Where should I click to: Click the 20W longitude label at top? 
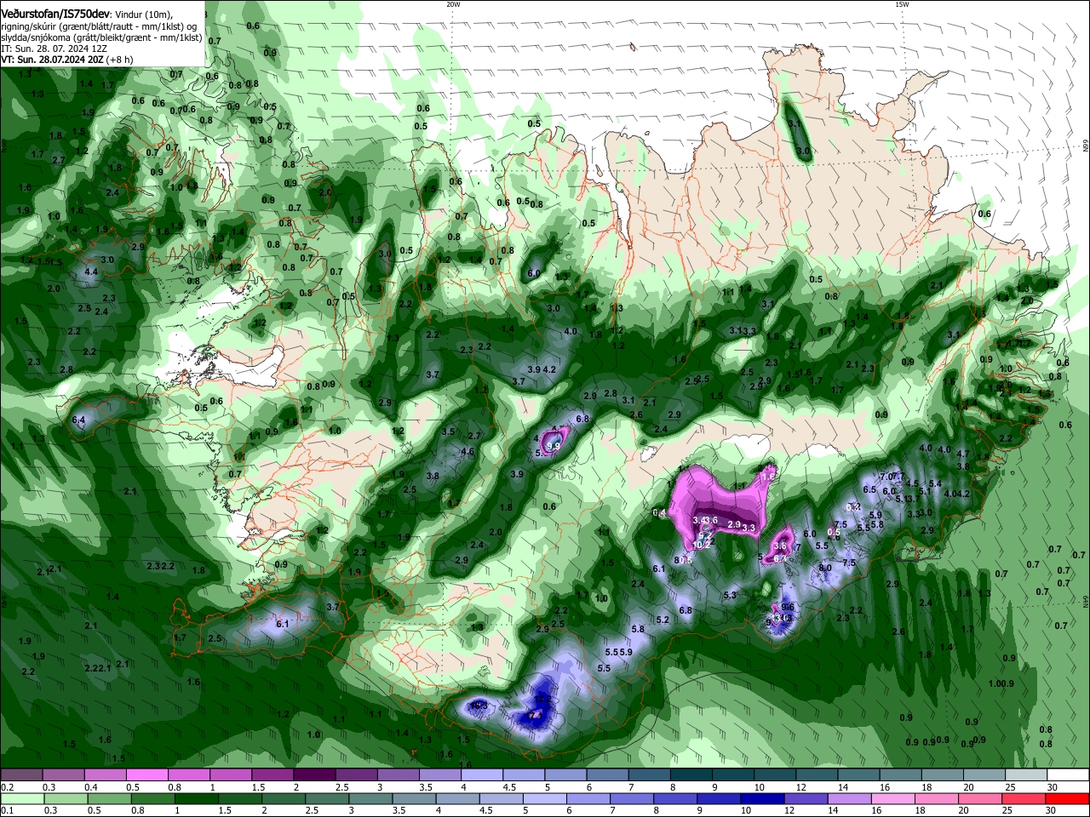[453, 4]
